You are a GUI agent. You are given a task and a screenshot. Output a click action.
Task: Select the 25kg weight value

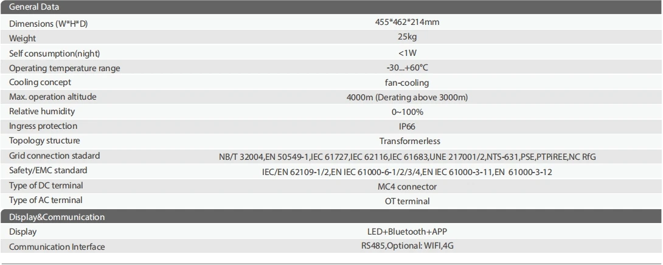pos(407,36)
